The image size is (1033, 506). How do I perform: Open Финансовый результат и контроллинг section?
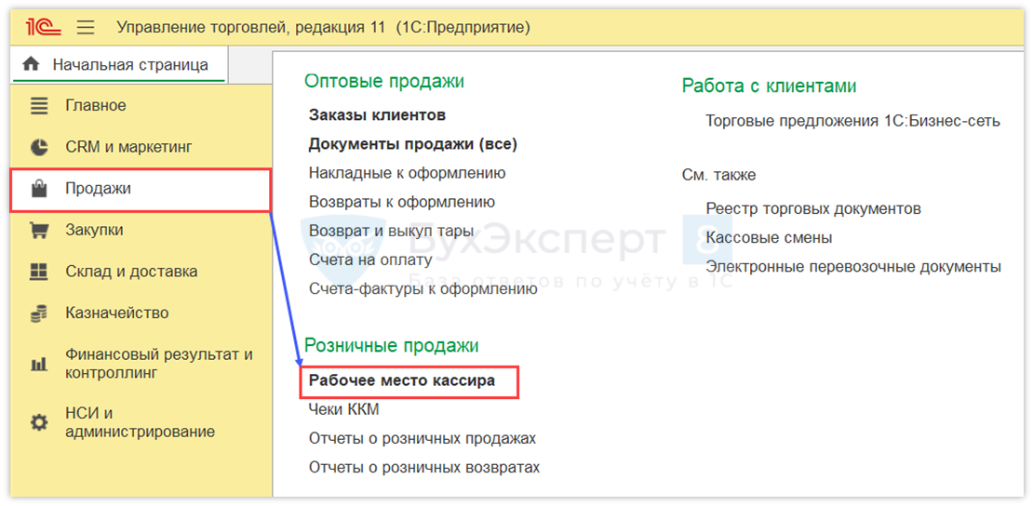141,364
